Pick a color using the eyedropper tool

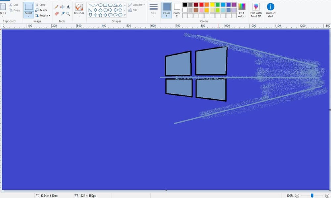point(63,13)
